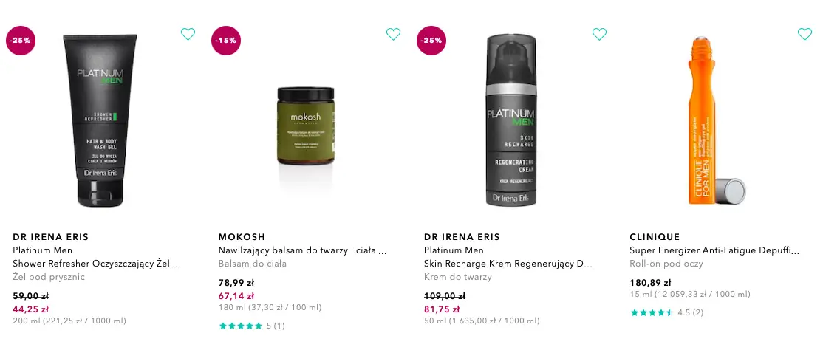Open the CLINIQUE brand link
The width and height of the screenshot is (823, 353).
655,237
